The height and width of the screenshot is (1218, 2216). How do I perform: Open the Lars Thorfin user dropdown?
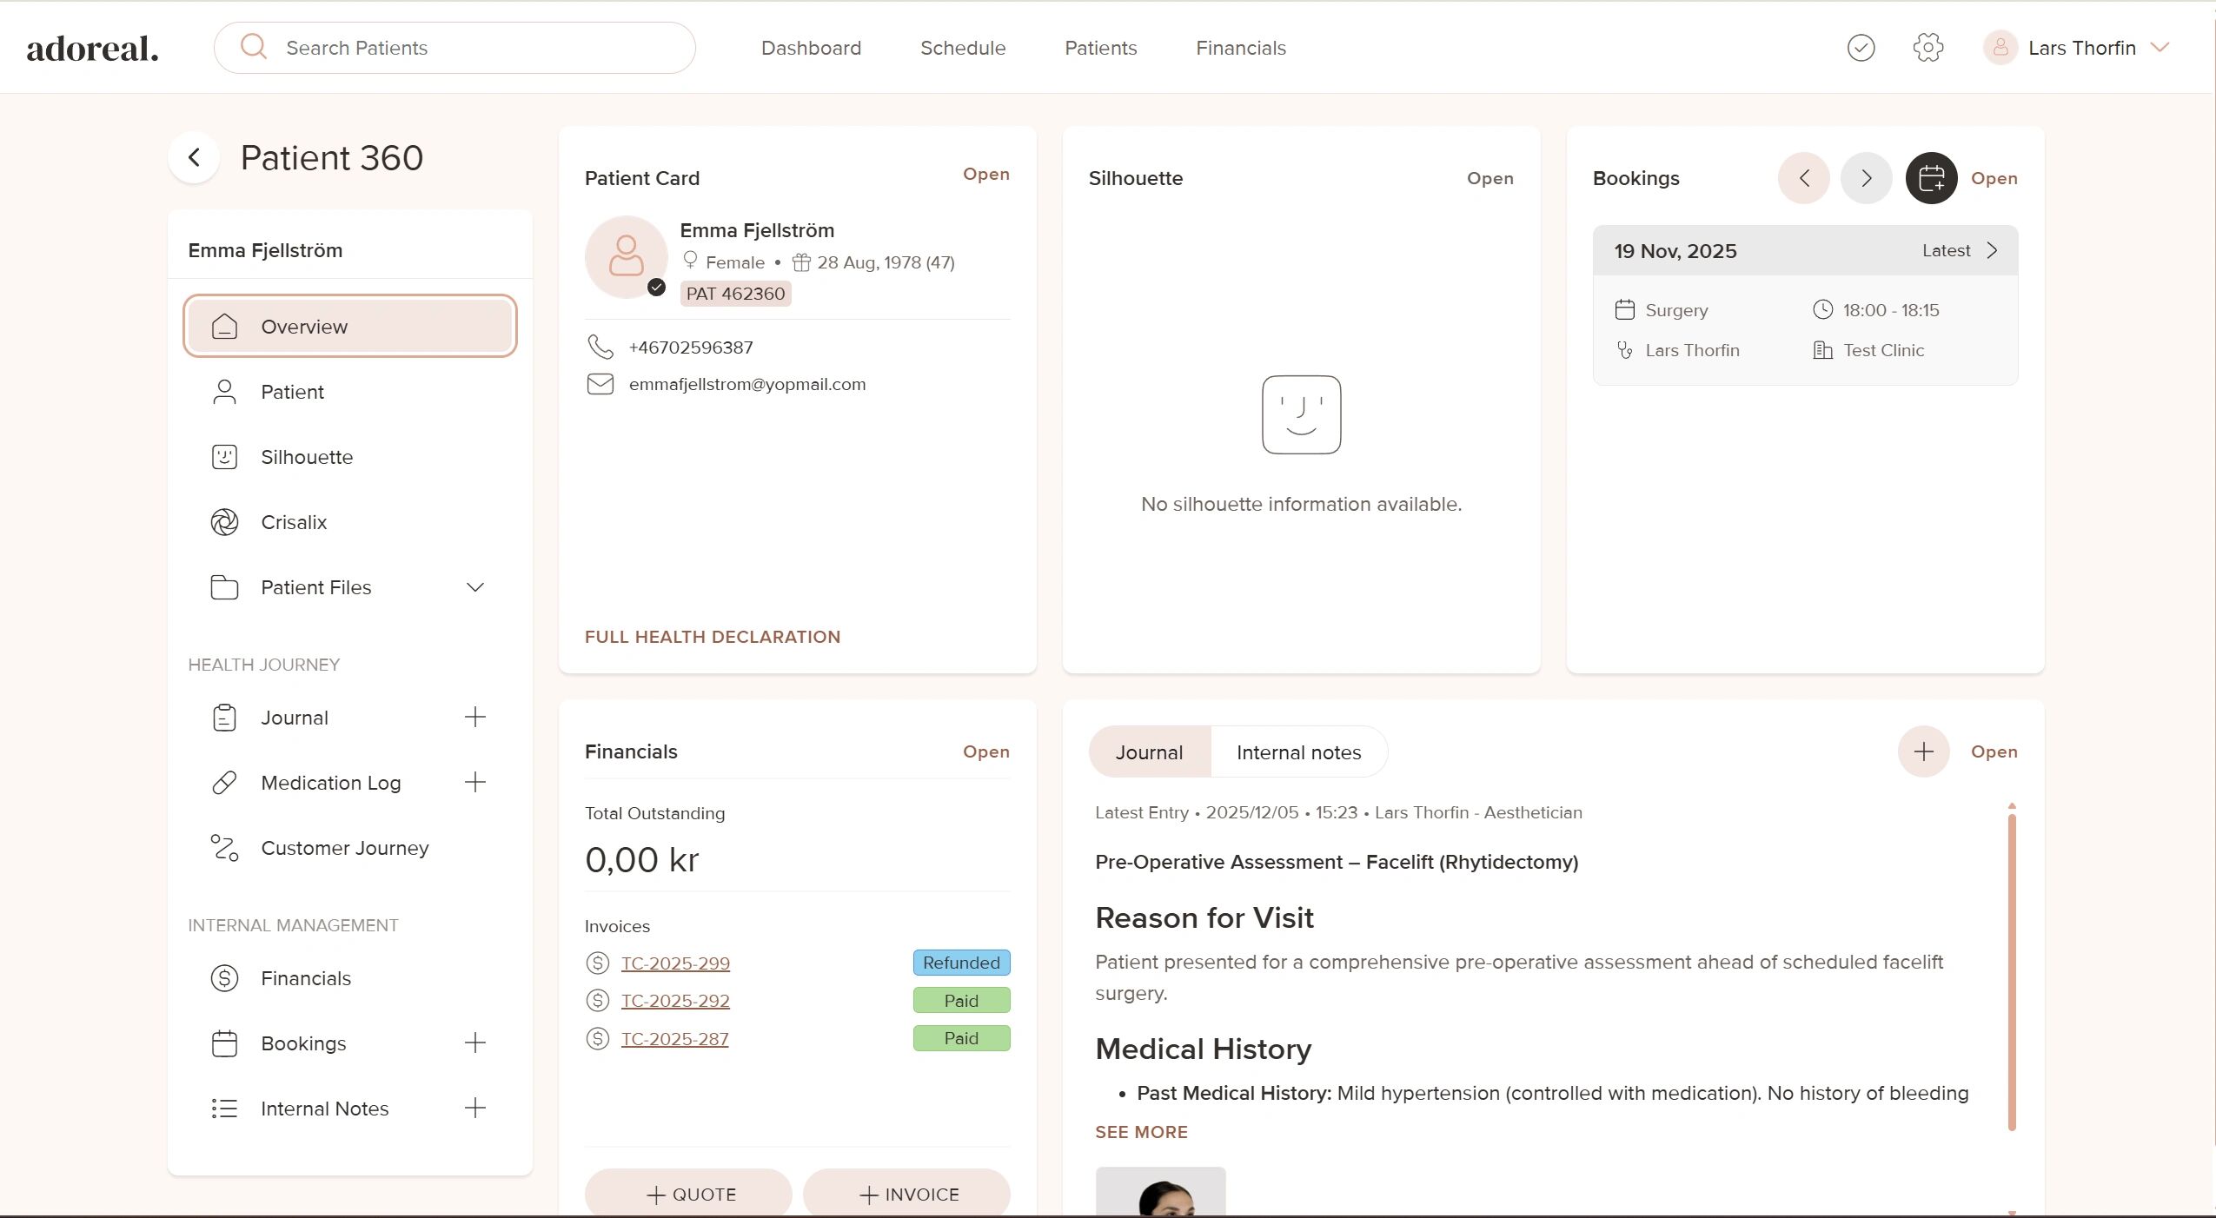pos(2160,48)
